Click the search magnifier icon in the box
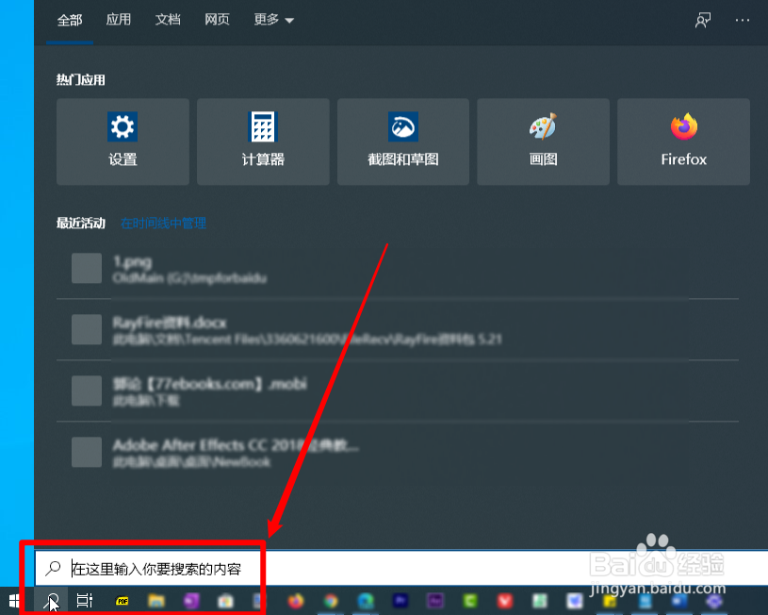This screenshot has height=615, width=768. point(54,568)
